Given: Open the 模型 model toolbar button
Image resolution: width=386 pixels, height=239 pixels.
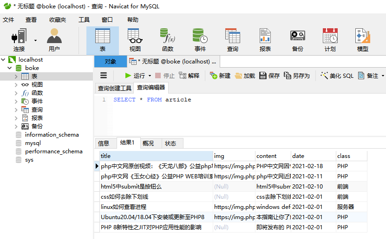Looking at the screenshot, I should (363, 40).
